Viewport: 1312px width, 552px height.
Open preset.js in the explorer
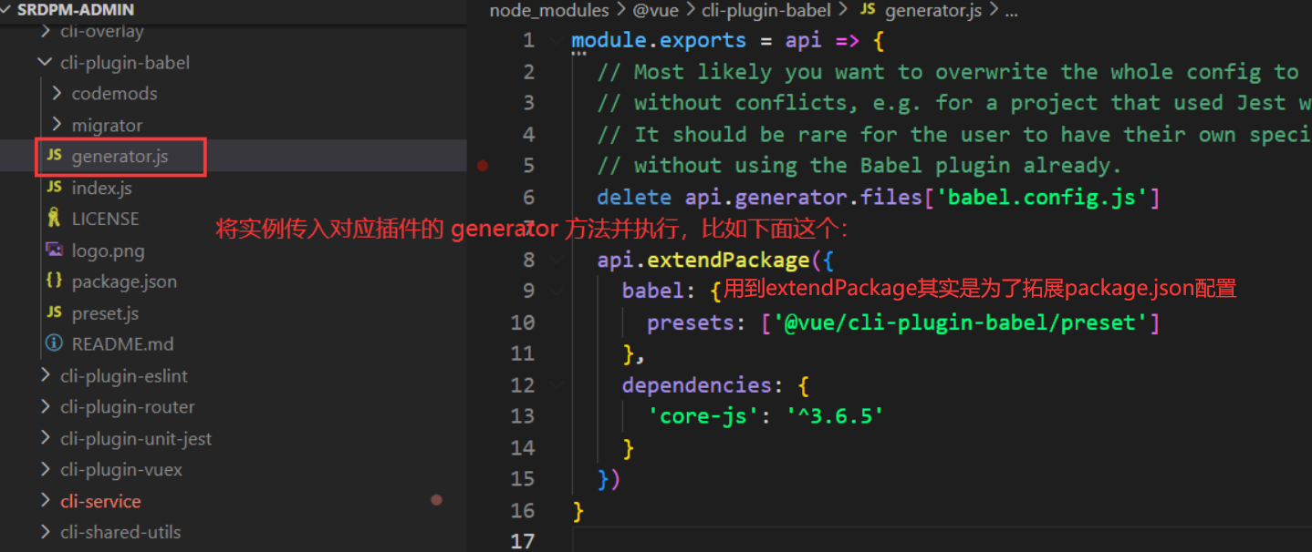(x=105, y=313)
